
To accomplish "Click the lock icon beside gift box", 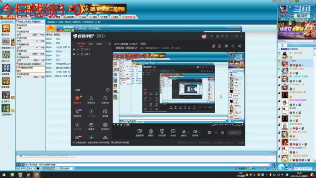I will 220,46.
